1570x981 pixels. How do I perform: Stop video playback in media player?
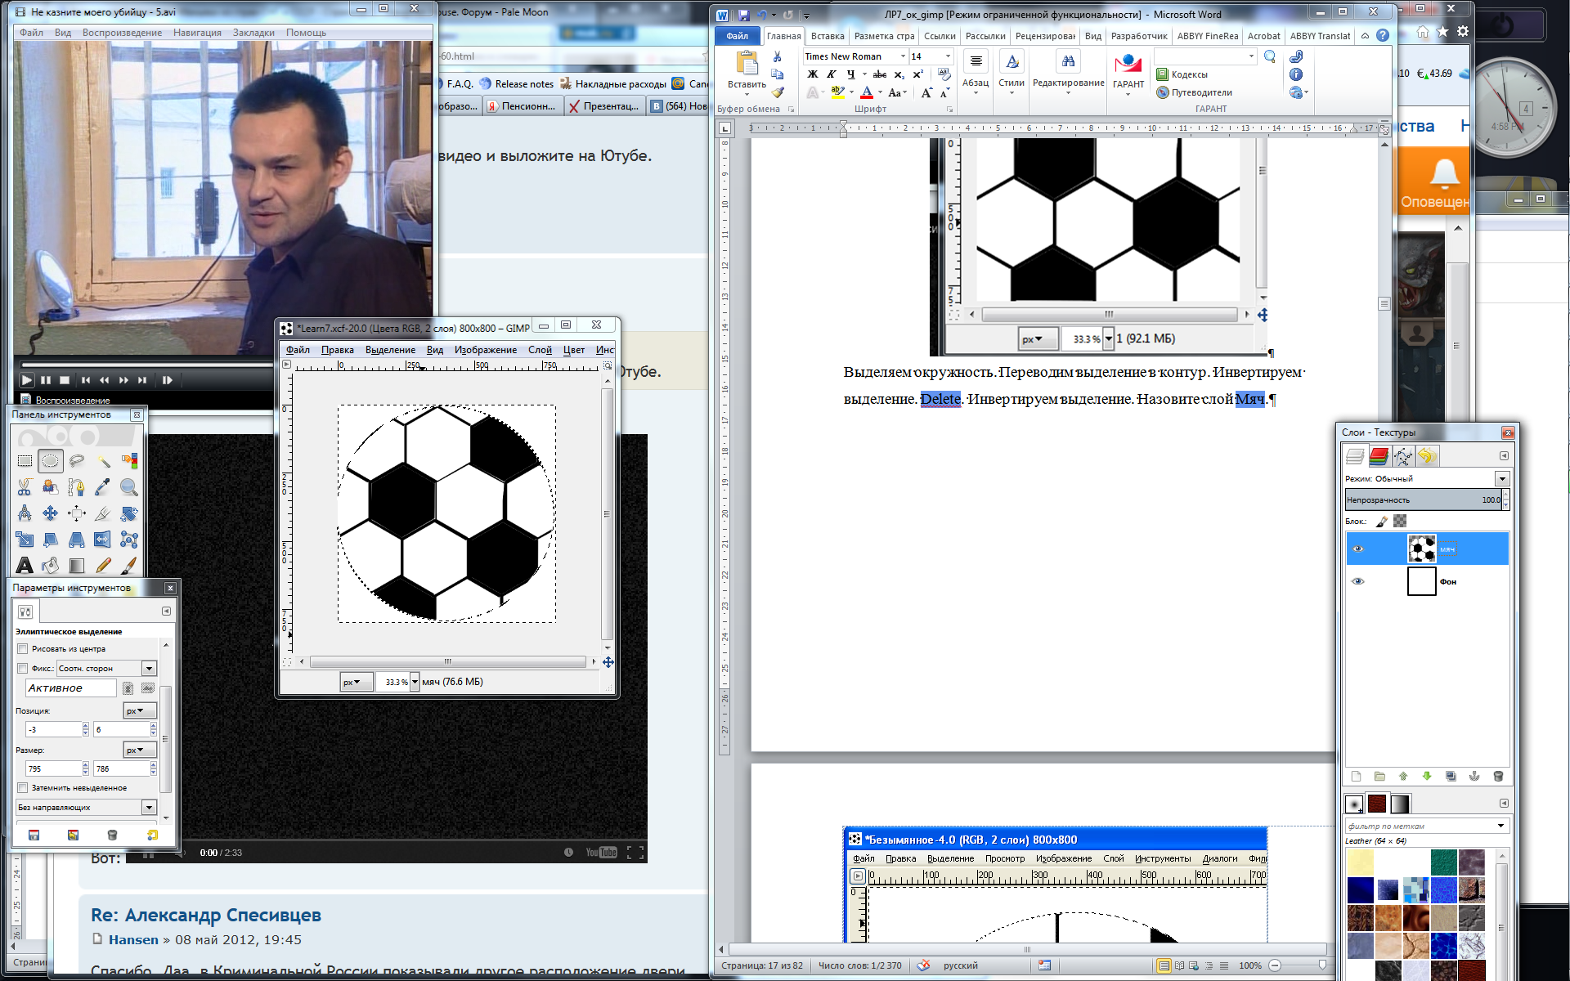(65, 380)
